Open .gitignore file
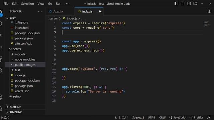This screenshot has width=214, height=120. (x=25, y=22)
